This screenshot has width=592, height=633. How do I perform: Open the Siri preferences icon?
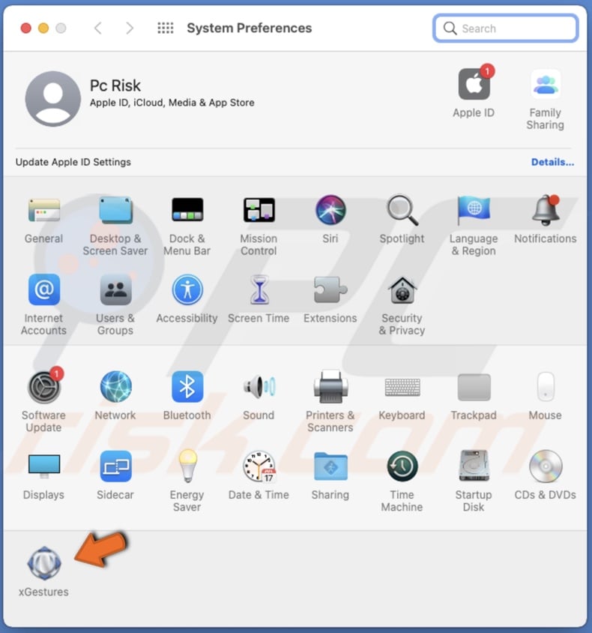click(330, 211)
